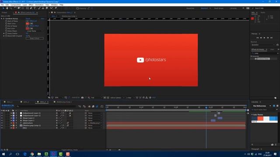Enable Motion Blur icon in timeline

click(x=97, y=106)
